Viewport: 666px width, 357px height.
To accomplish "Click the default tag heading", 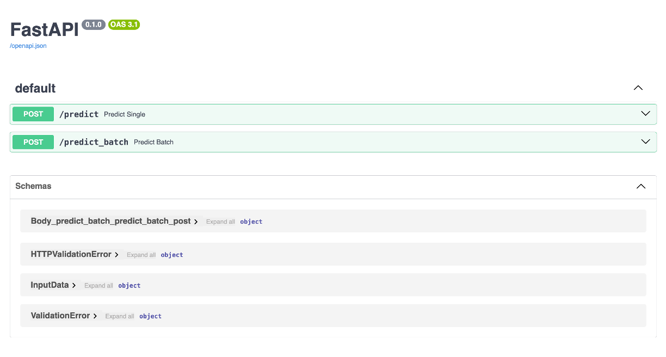I will point(35,88).
